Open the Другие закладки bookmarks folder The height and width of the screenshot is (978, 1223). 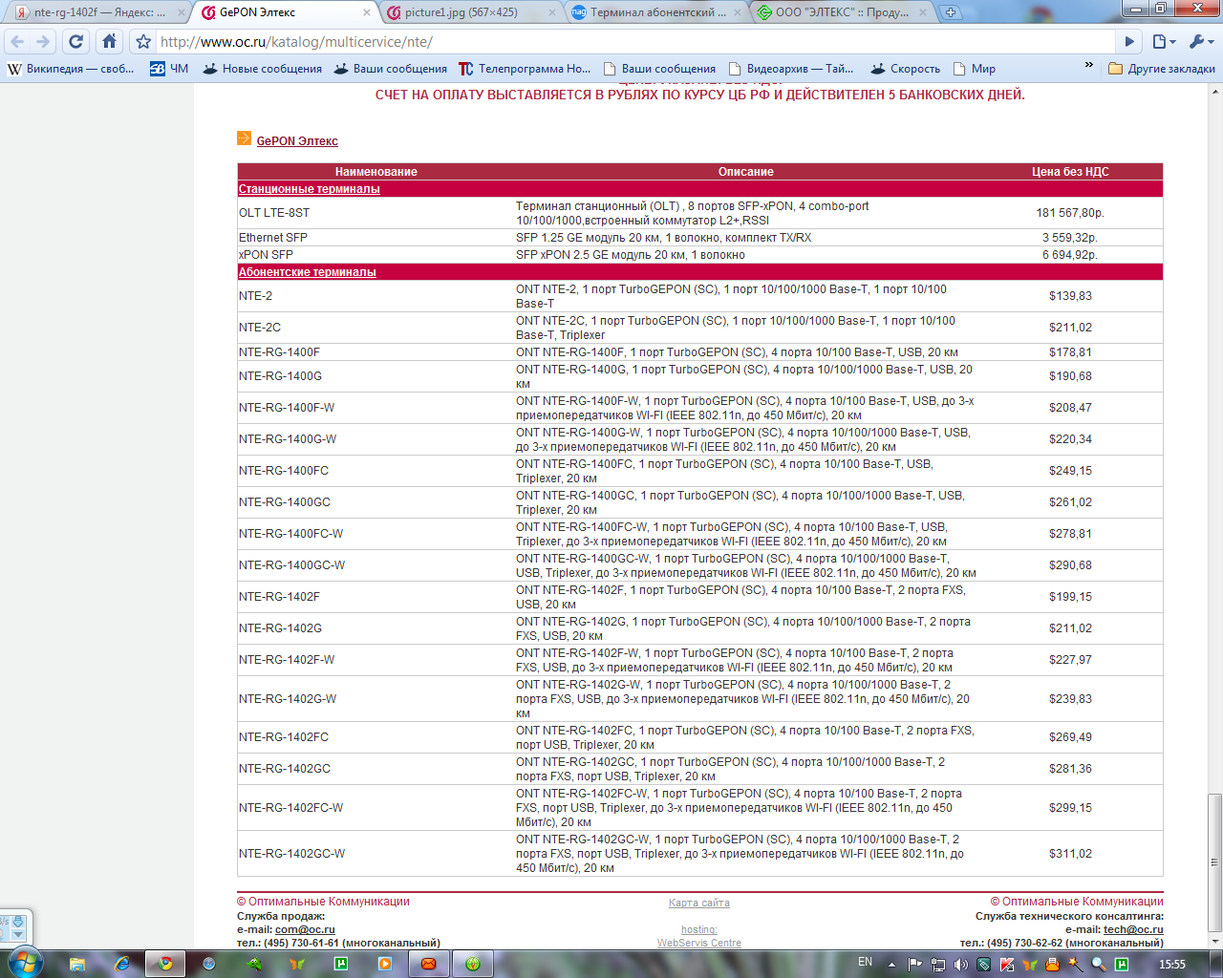(1162, 69)
